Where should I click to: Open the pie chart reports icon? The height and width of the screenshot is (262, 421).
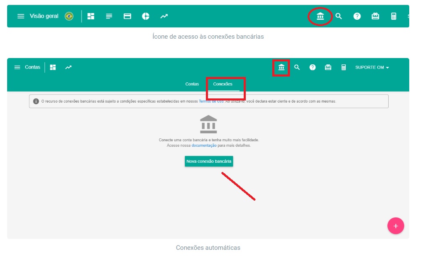click(x=146, y=16)
